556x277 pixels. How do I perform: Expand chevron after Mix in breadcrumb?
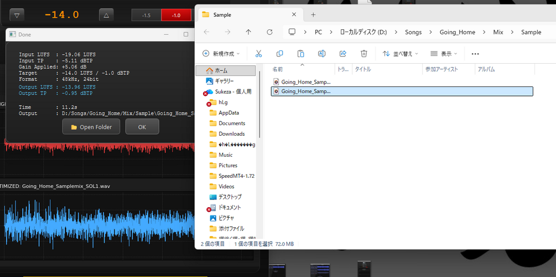512,32
